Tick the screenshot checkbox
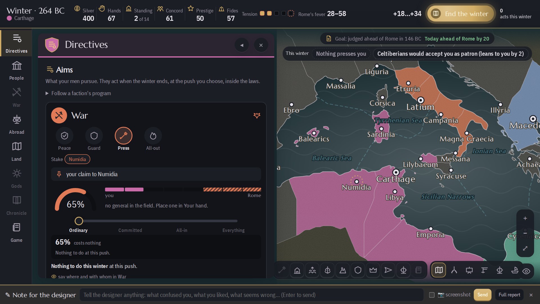 [x=432, y=295]
